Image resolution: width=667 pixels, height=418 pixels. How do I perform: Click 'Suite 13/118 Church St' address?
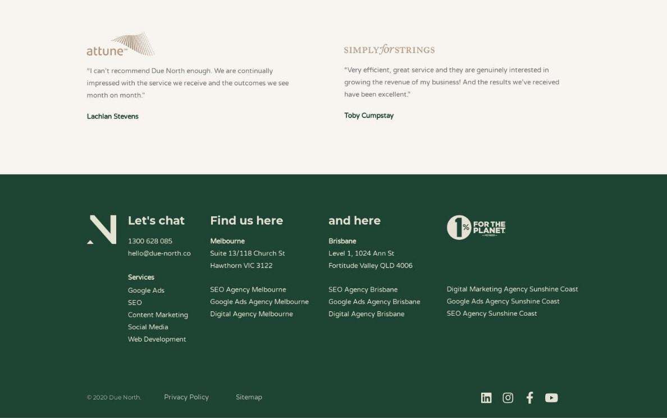pyautogui.click(x=248, y=253)
